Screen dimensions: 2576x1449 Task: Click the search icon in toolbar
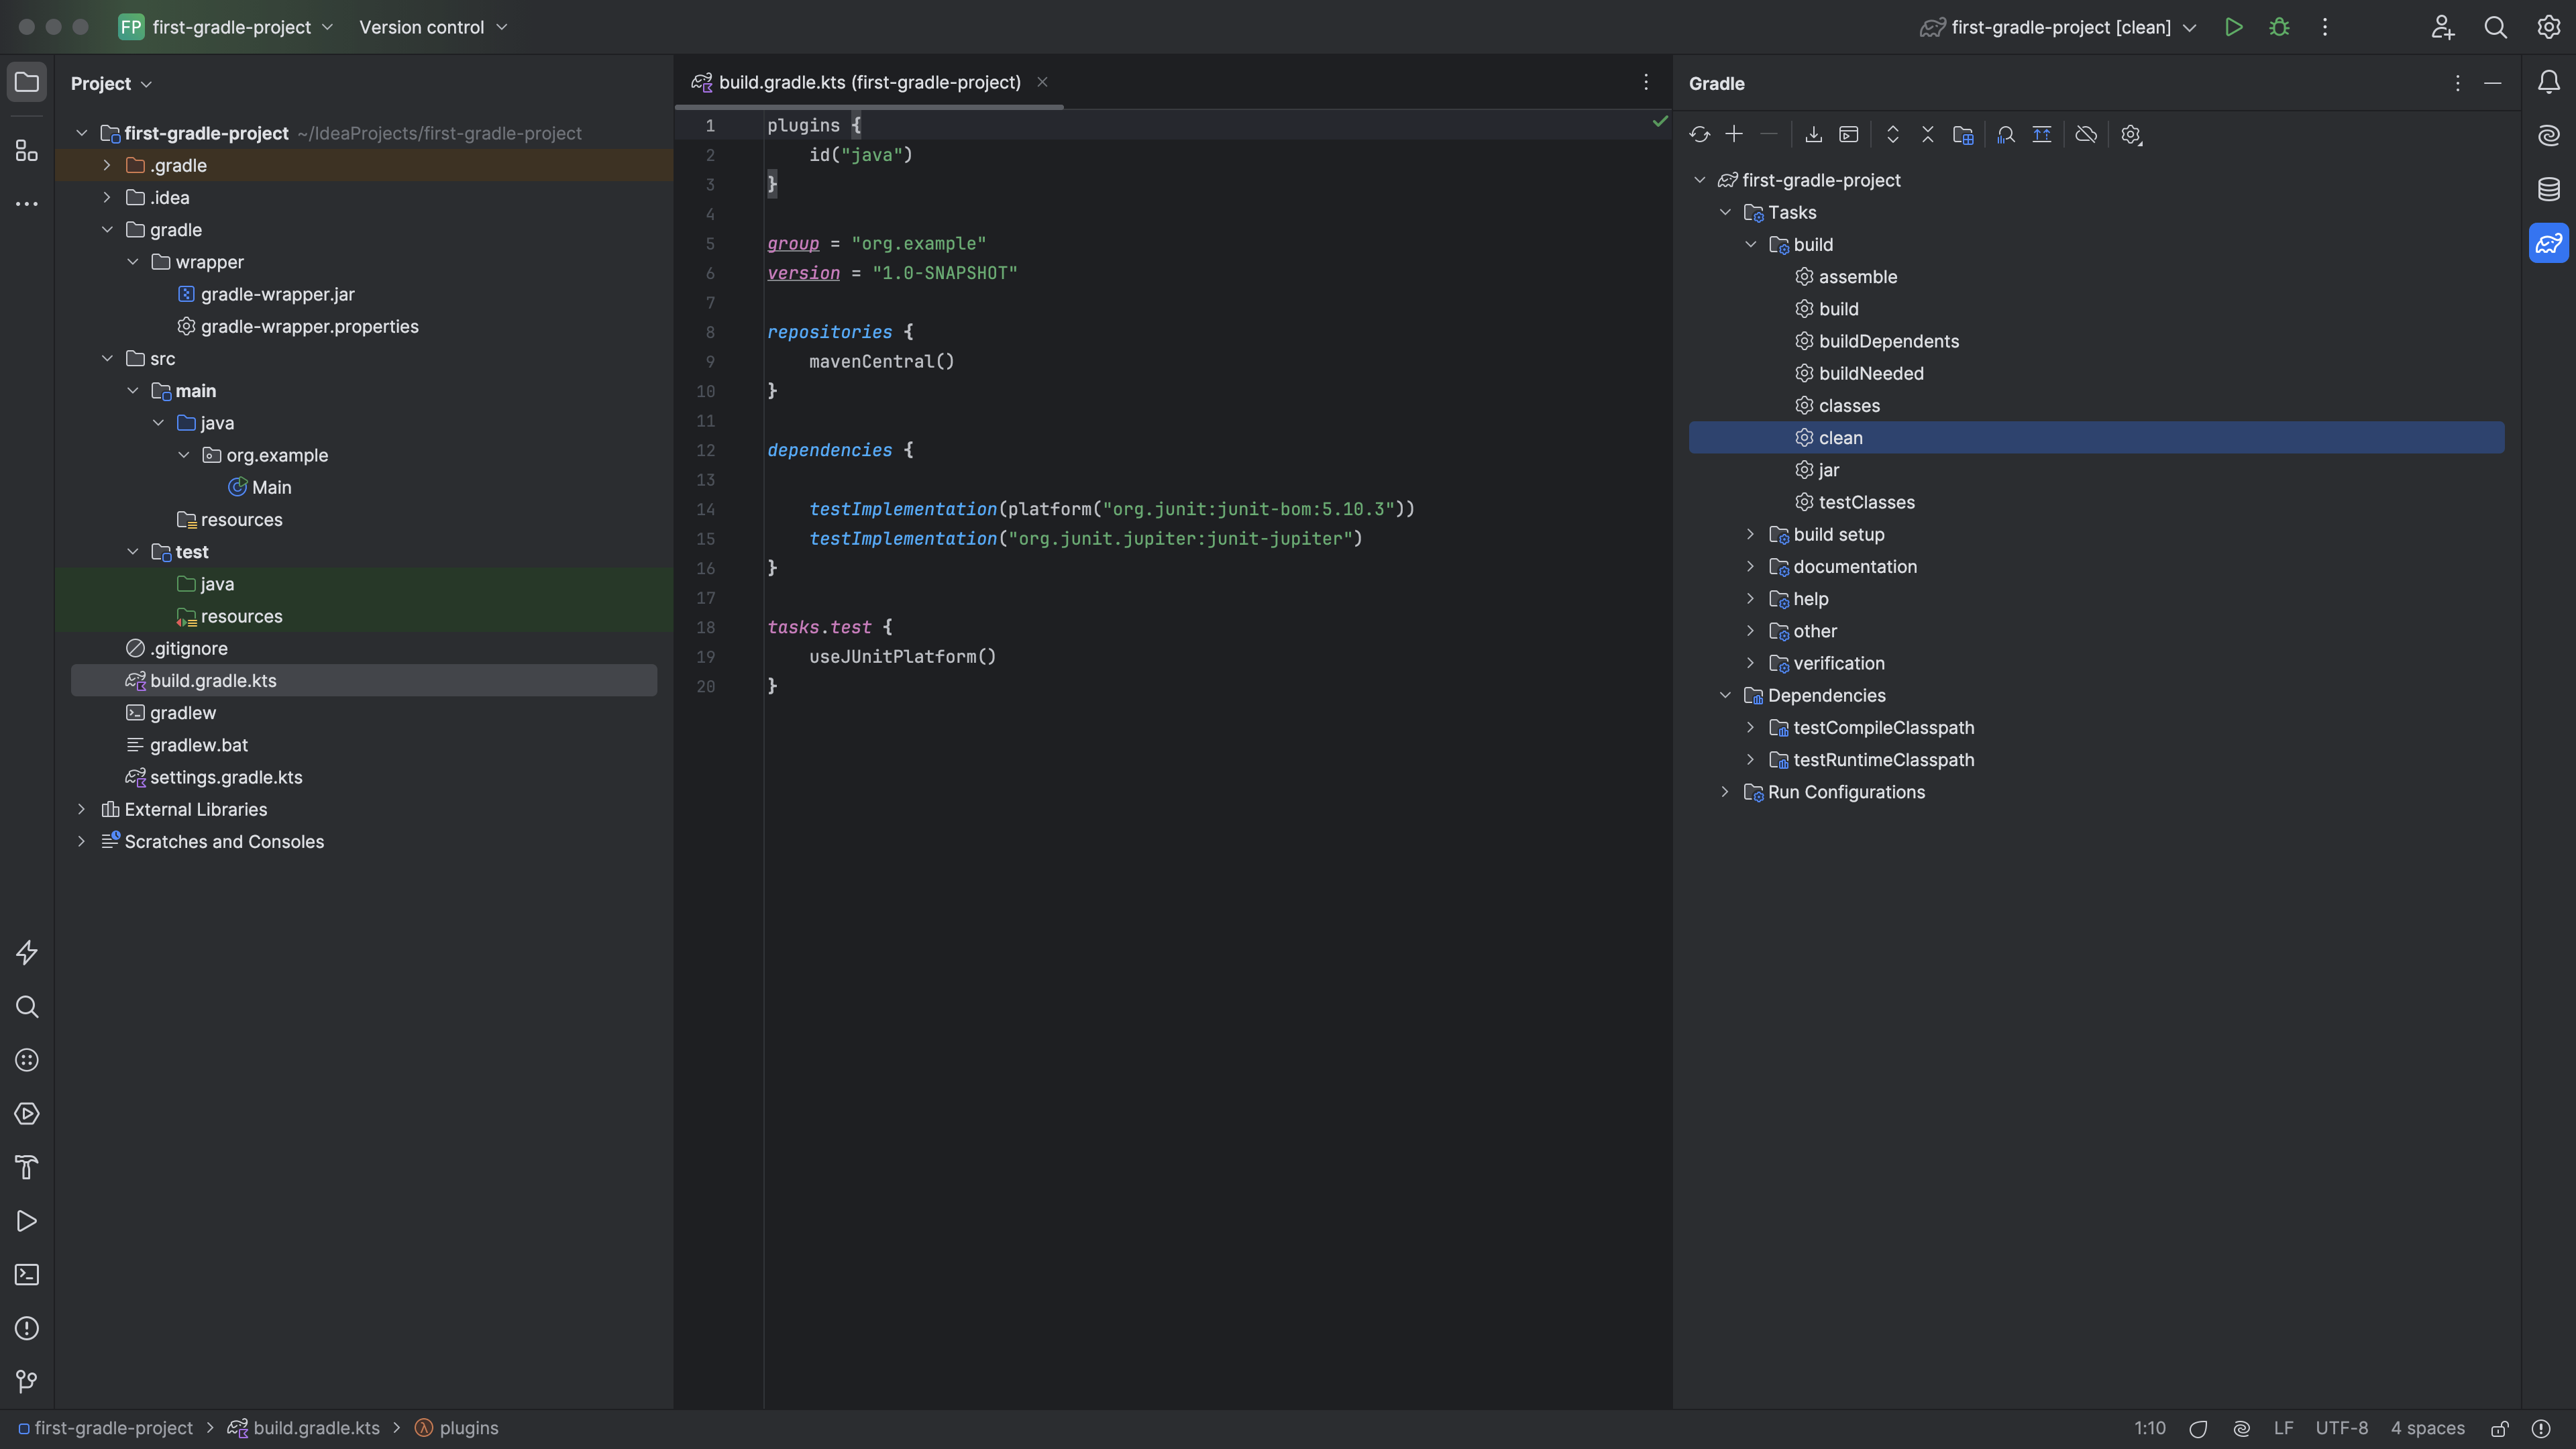2495,27
